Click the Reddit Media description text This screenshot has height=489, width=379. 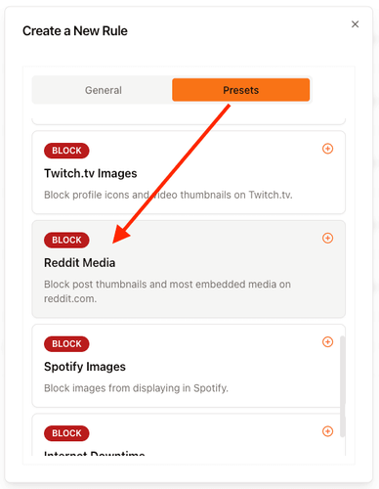pos(167,291)
